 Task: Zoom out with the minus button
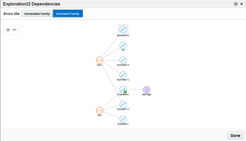(x=15, y=30)
